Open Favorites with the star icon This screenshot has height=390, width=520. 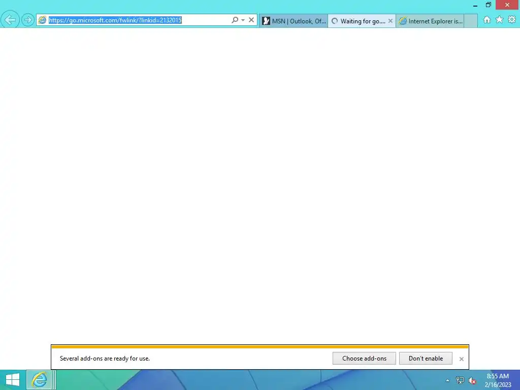[x=500, y=20]
